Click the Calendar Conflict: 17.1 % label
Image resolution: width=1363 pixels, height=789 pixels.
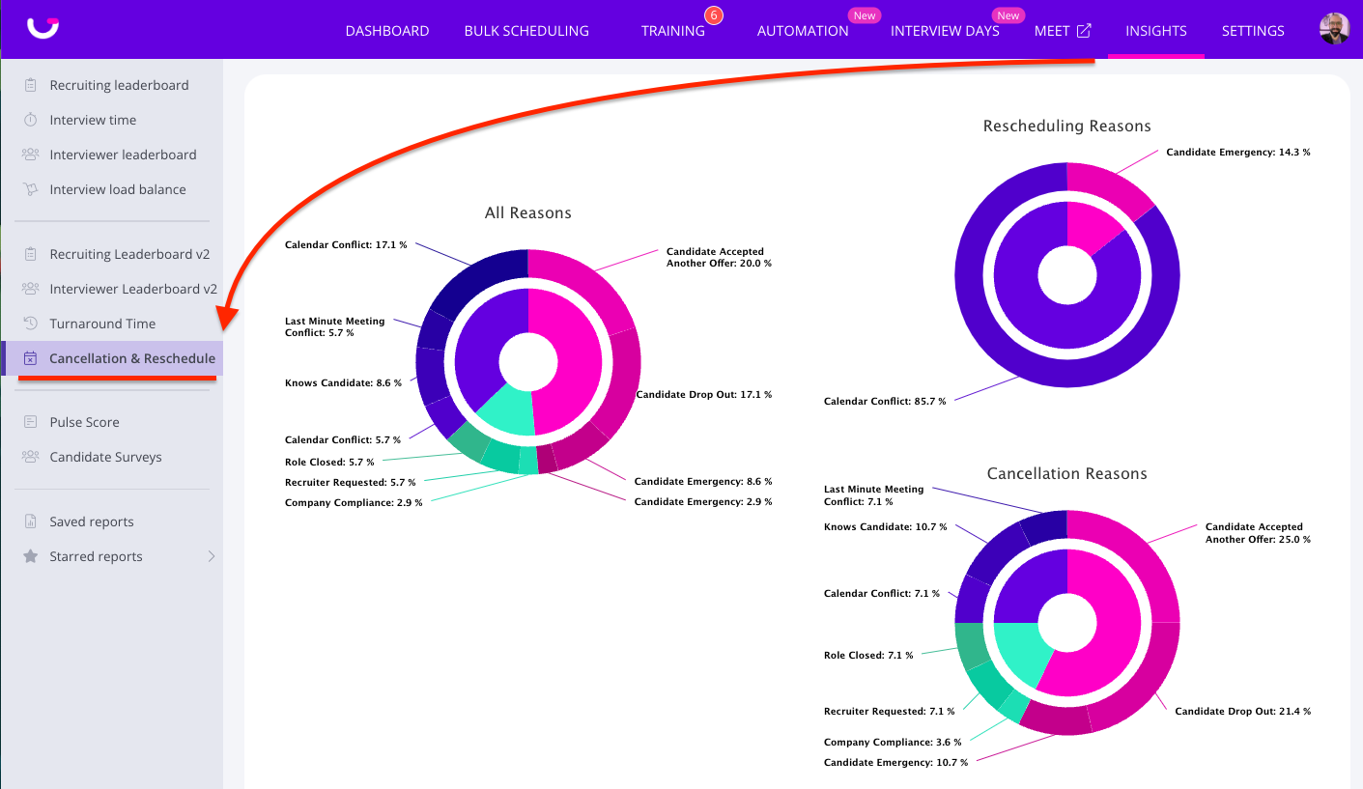pos(346,245)
